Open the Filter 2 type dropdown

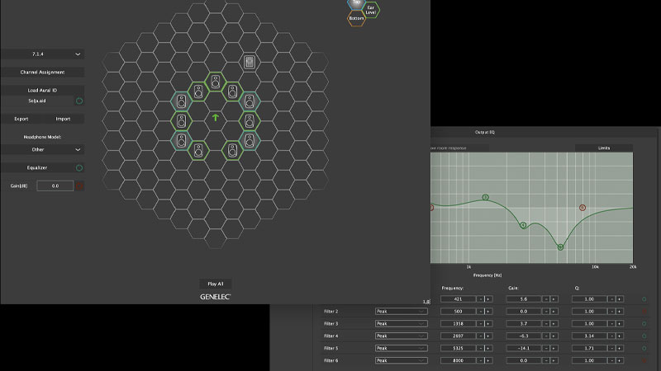point(401,312)
